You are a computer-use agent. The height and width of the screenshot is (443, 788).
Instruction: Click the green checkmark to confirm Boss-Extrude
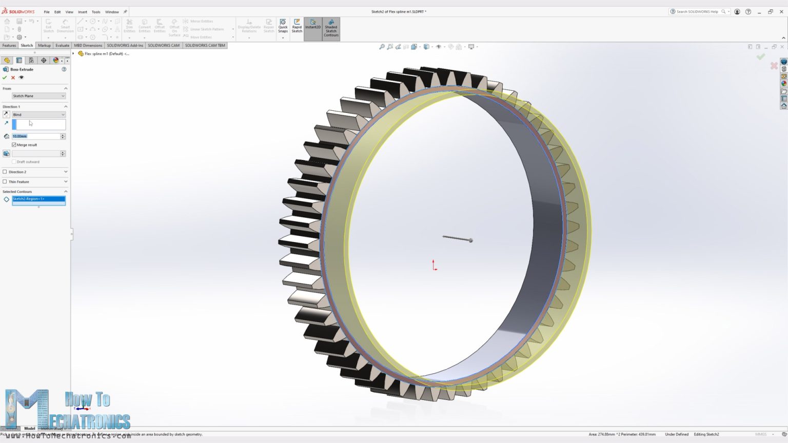tap(5, 77)
